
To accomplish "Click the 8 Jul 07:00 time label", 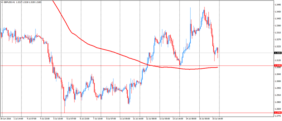I will pos(111,119).
